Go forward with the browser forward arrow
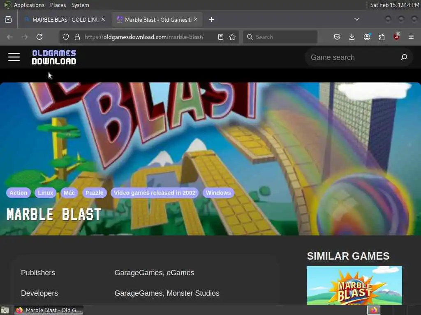Screen dimensions: 421x315 (25, 37)
